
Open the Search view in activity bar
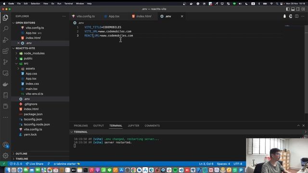click(5, 29)
